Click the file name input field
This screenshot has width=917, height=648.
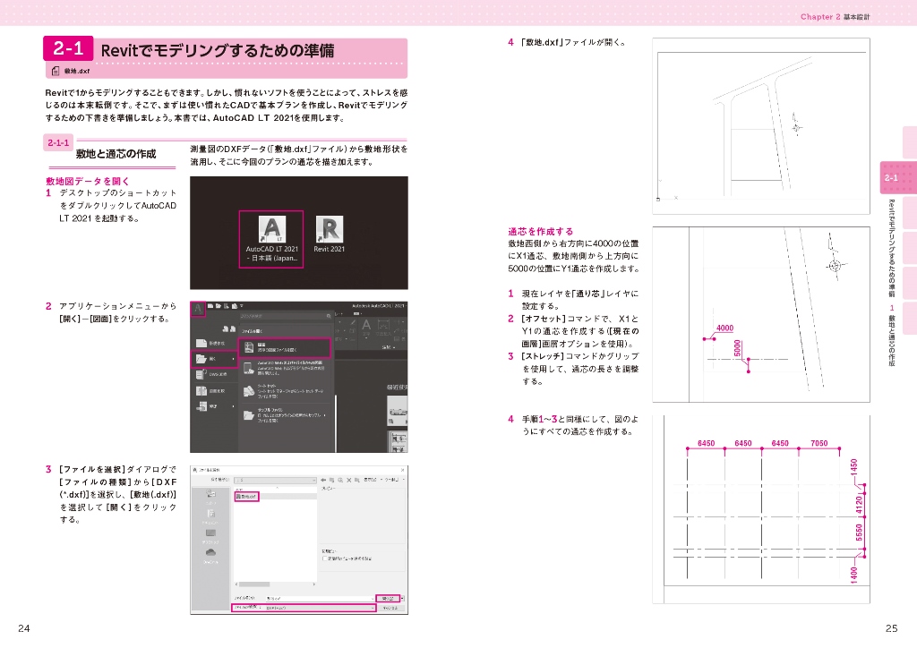pos(318,597)
